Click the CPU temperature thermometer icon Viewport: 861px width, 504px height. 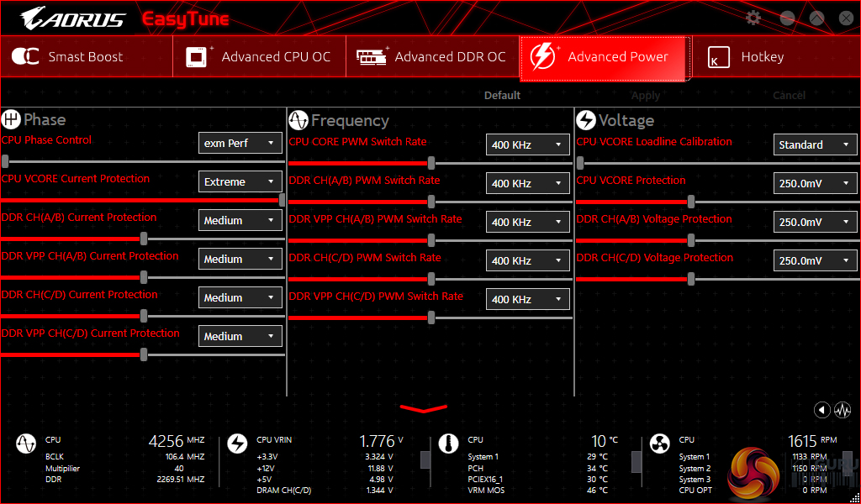(449, 444)
